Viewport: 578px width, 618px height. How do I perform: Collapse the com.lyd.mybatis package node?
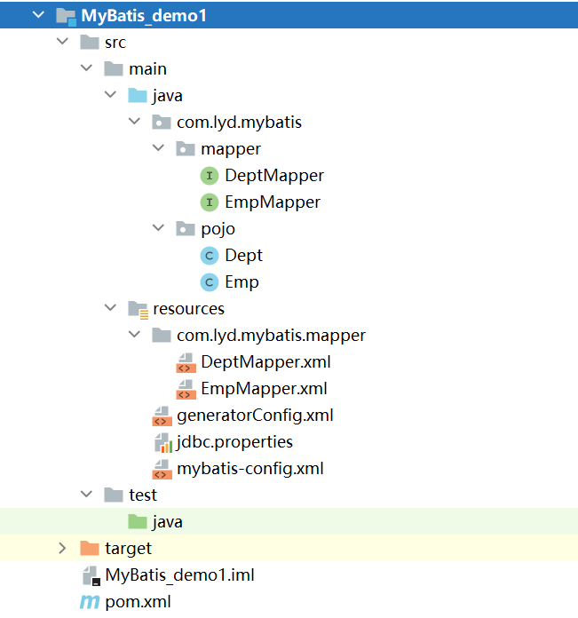134,122
